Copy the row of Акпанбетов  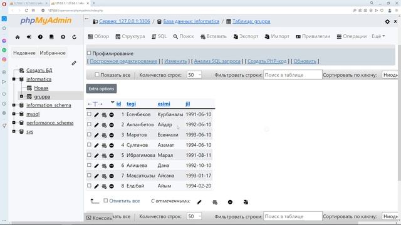tap(104, 125)
